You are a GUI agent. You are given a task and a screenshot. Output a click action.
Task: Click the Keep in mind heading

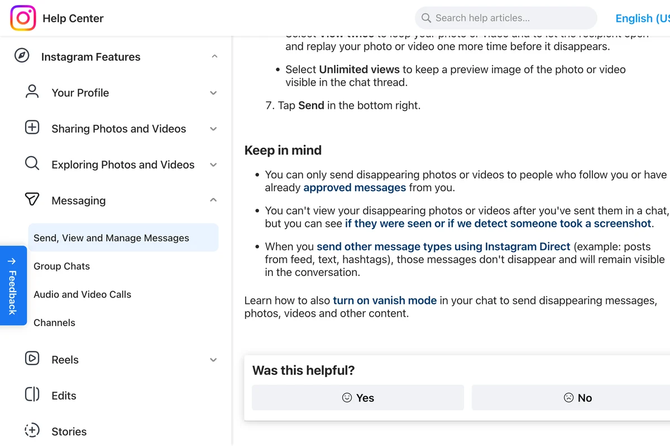[x=283, y=151]
